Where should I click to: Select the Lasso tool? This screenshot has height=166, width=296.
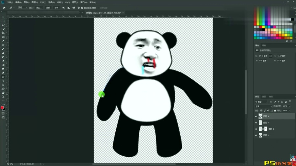coord(3,25)
